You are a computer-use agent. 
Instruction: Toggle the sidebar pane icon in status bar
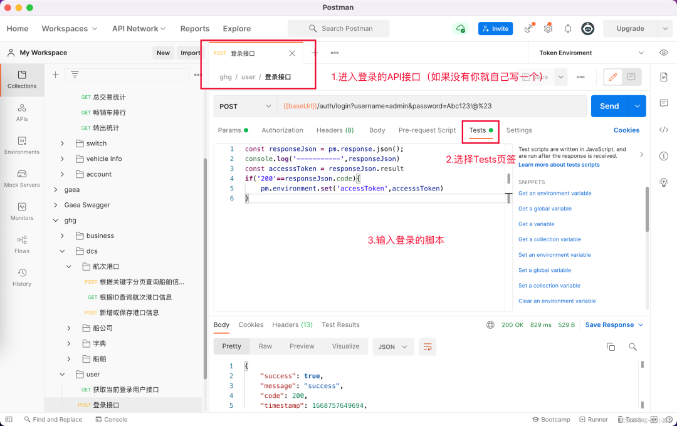pyautogui.click(x=9, y=420)
